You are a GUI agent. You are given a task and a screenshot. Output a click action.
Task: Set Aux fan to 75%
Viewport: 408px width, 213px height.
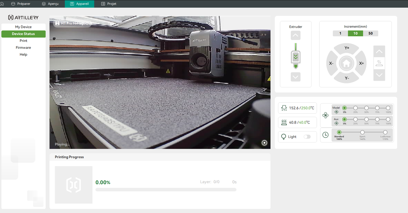tap(377, 119)
